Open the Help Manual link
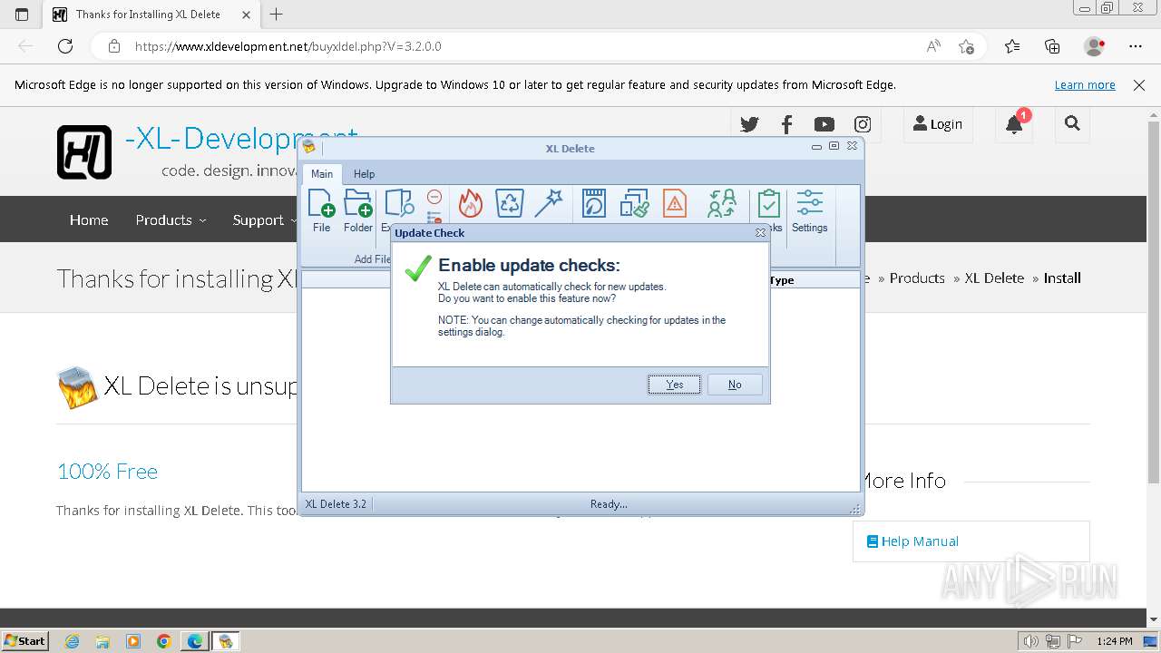 click(912, 541)
